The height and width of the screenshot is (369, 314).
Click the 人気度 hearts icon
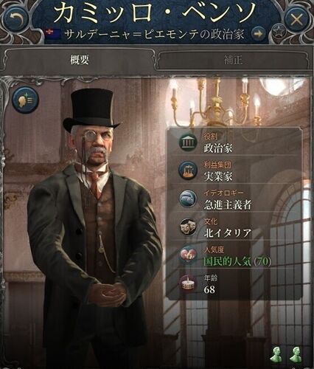click(x=188, y=255)
